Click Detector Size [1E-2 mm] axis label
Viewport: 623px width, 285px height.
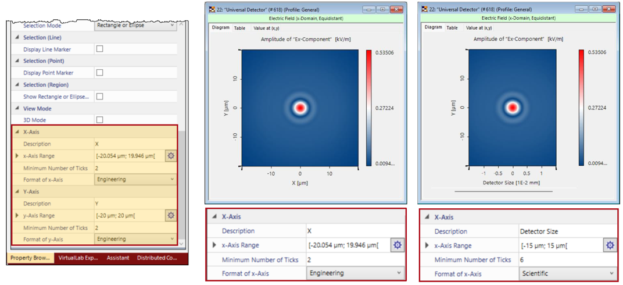click(511, 183)
